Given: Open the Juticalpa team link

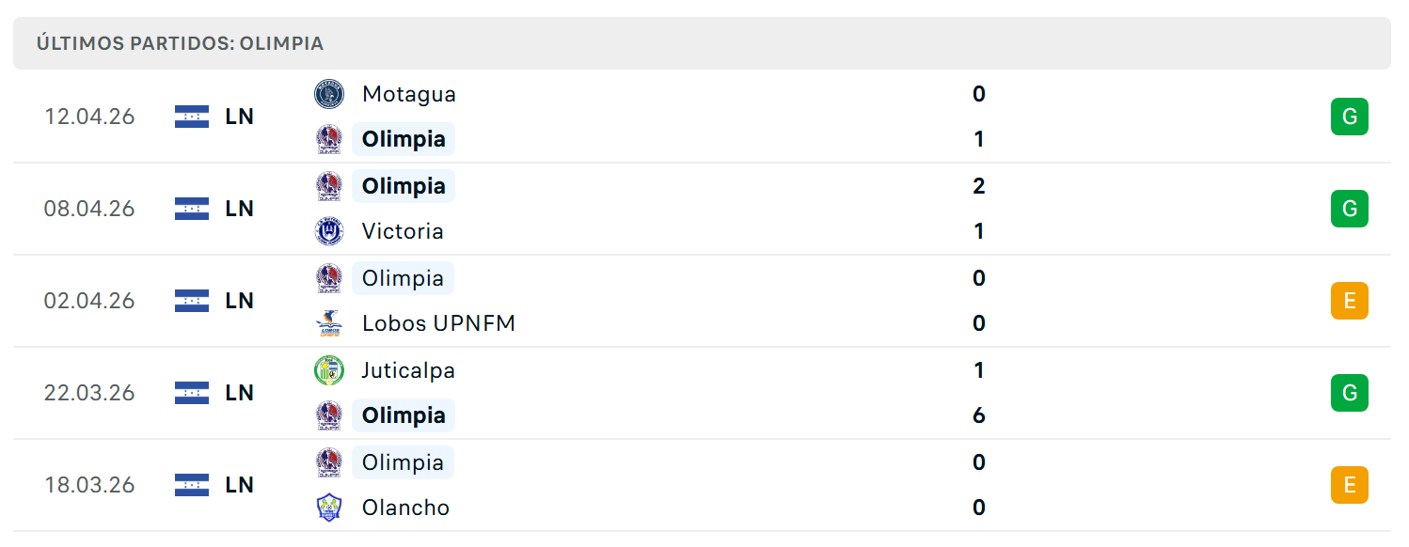Looking at the screenshot, I should coord(408,370).
